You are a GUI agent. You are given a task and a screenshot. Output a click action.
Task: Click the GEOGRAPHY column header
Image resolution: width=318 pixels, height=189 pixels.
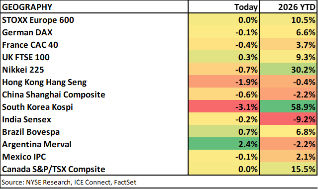(27, 7)
